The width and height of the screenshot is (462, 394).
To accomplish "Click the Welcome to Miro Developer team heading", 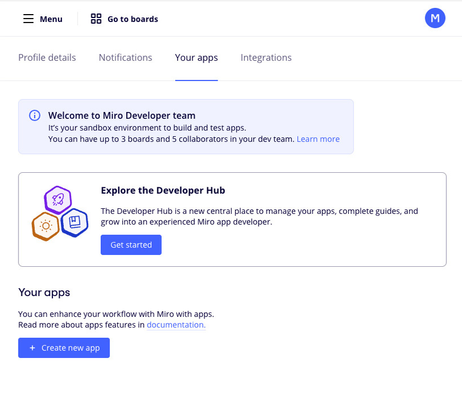I will pyautogui.click(x=122, y=115).
